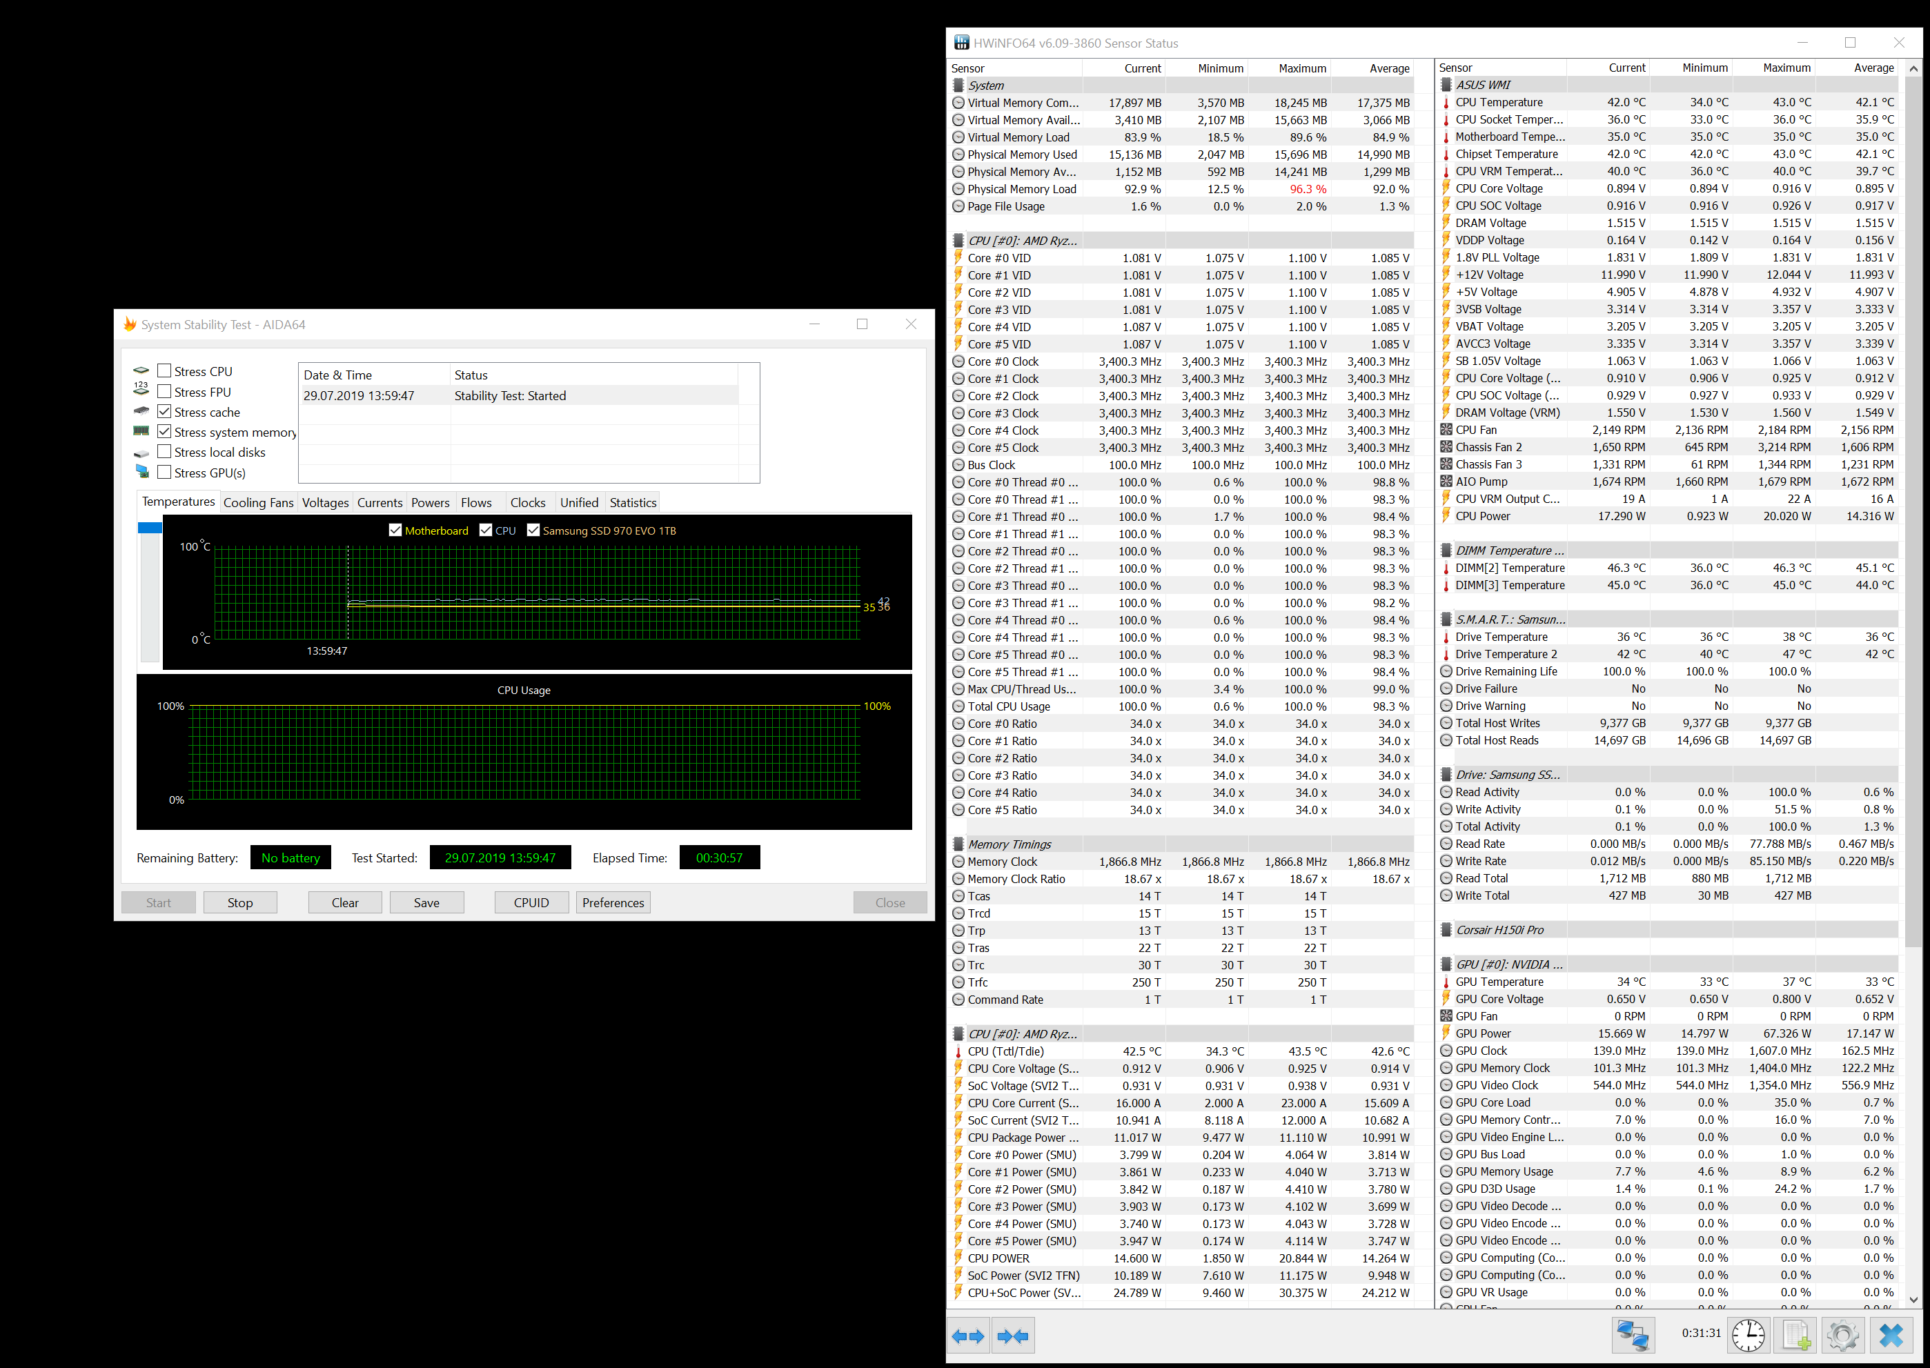Untick the CPU checkbox in the graph legend
1930x1368 pixels.
(x=485, y=530)
